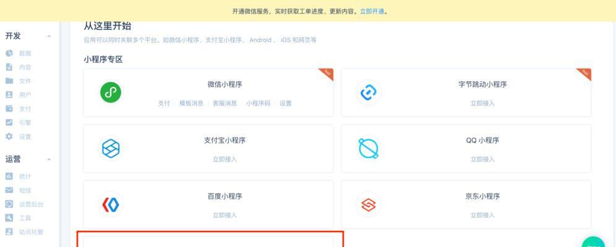Go to 文件 in the sidebar menu
This screenshot has height=247, width=616.
point(25,81)
